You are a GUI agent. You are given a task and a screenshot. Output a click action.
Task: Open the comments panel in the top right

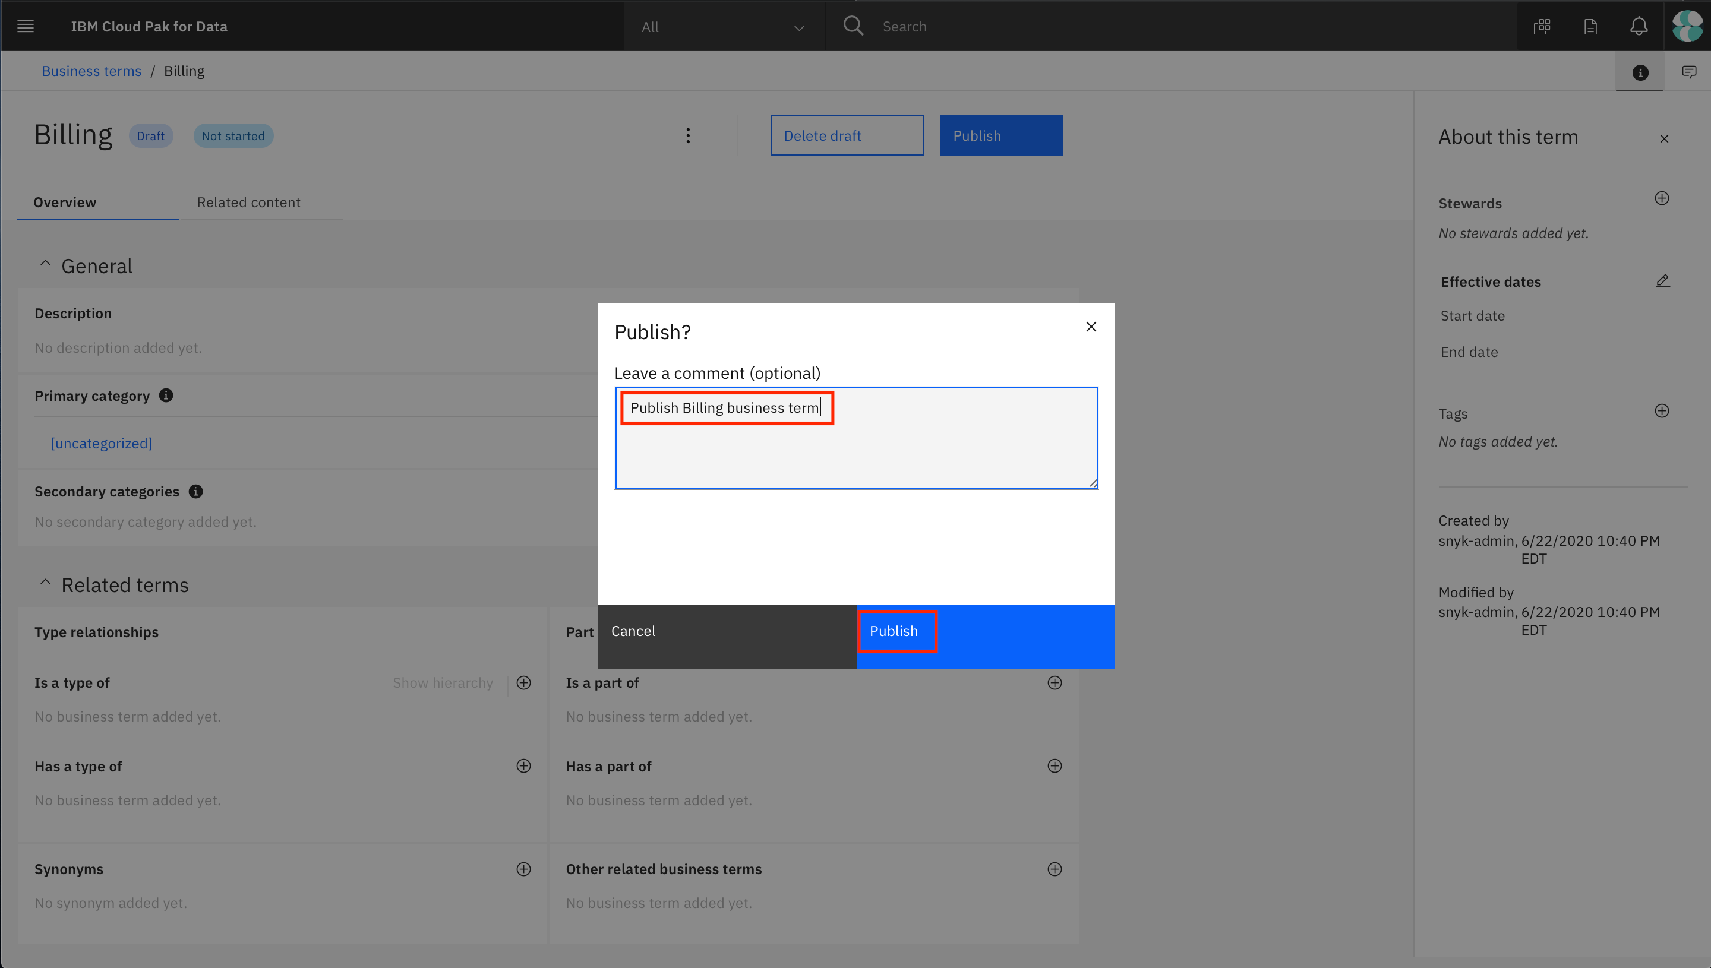point(1690,71)
